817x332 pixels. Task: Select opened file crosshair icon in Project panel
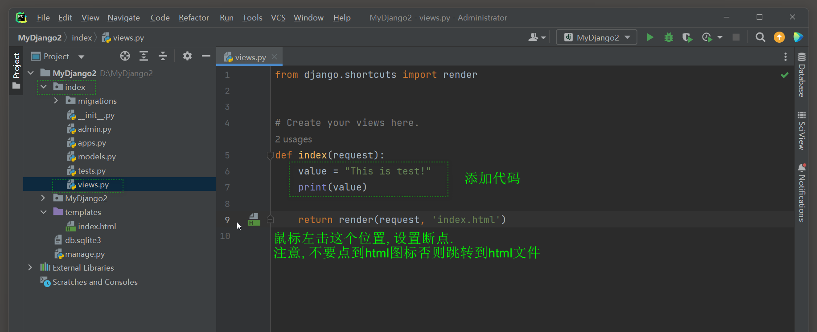pyautogui.click(x=125, y=56)
